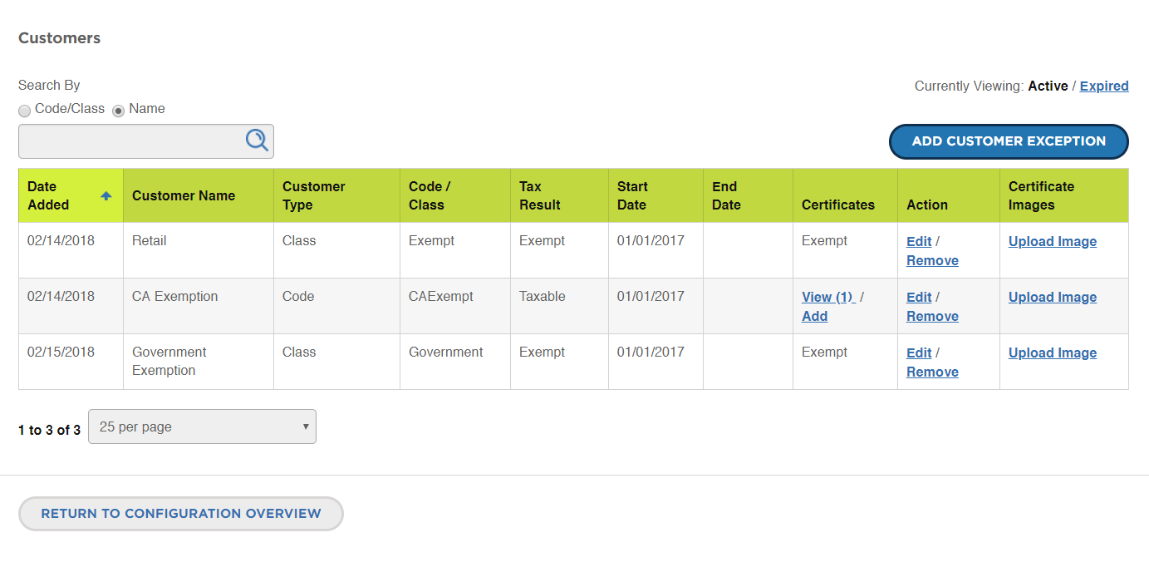Image resolution: width=1149 pixels, height=562 pixels.
Task: Select the Name radio button
Action: [119, 111]
